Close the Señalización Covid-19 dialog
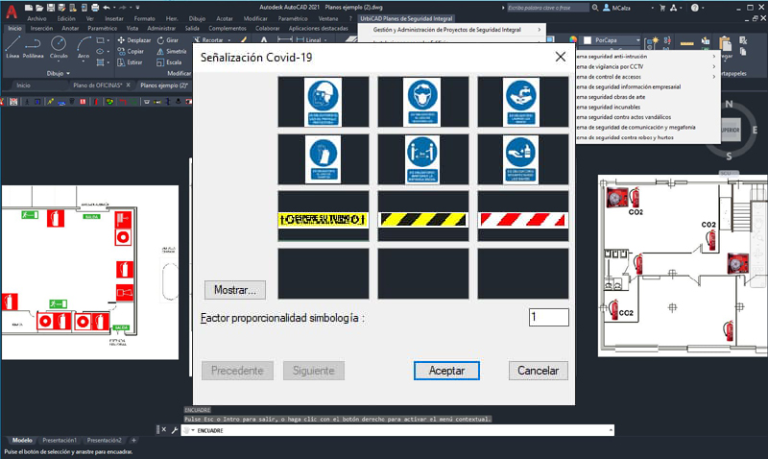 tap(561, 57)
